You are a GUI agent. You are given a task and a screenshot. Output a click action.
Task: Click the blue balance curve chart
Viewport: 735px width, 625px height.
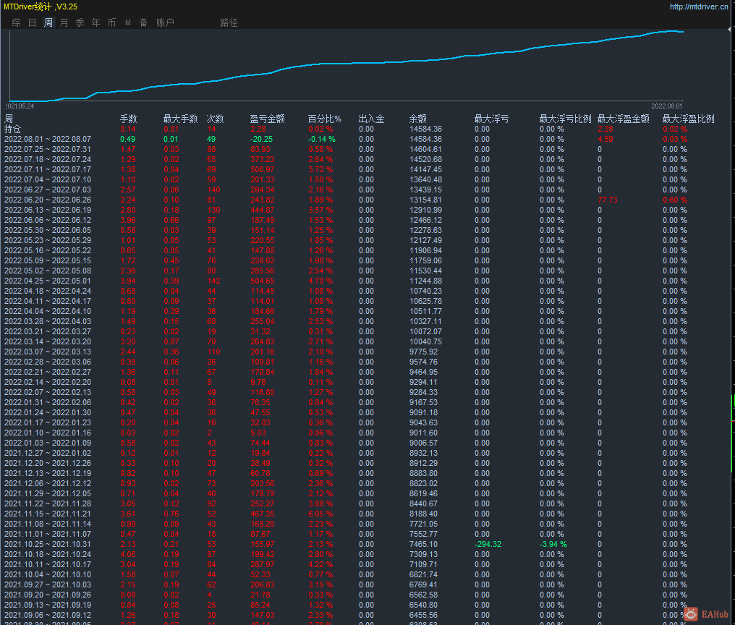pyautogui.click(x=346, y=66)
